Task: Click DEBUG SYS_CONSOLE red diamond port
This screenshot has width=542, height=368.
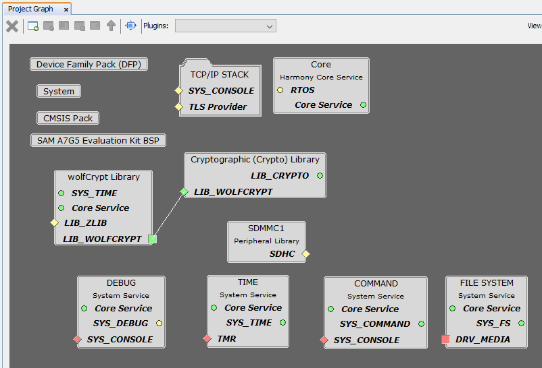Action: coord(78,340)
